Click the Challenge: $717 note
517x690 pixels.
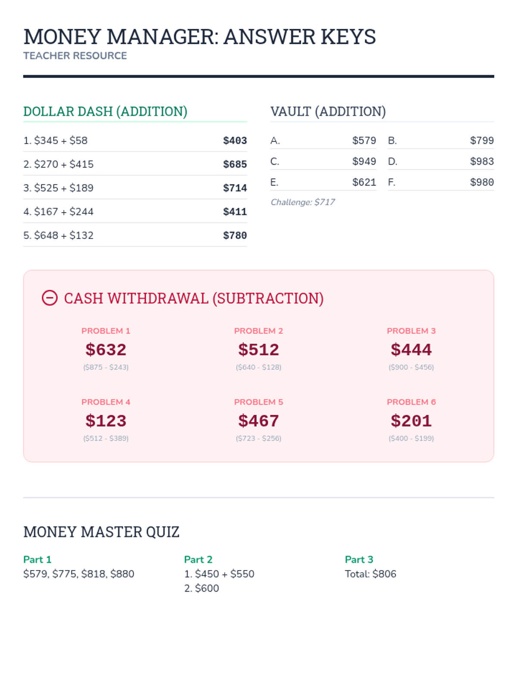(302, 202)
